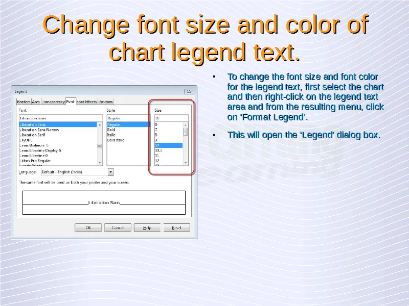
Task: Switch to the Borders tab
Action: [24, 101]
